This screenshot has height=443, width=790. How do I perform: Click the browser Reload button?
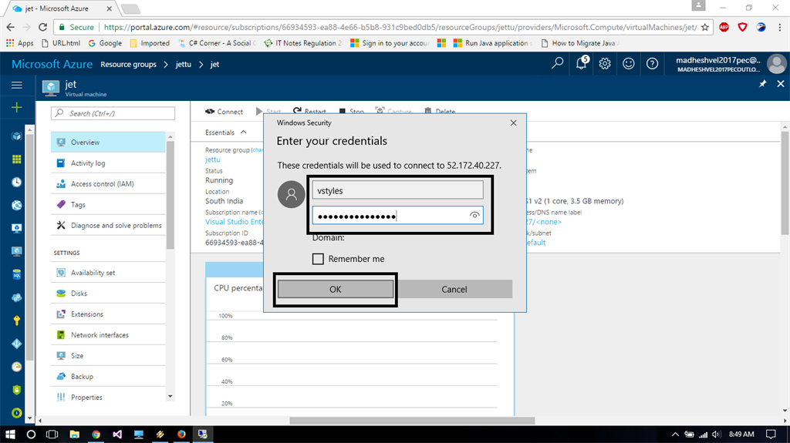tap(43, 27)
